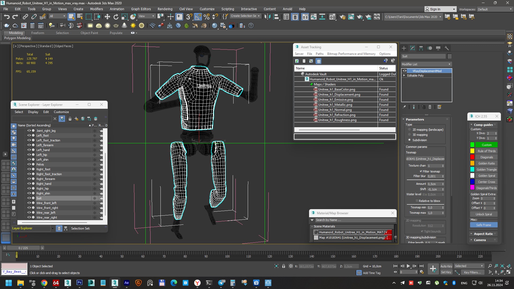Switch to Freeform ribbon tab
514x289 pixels.
(x=37, y=33)
